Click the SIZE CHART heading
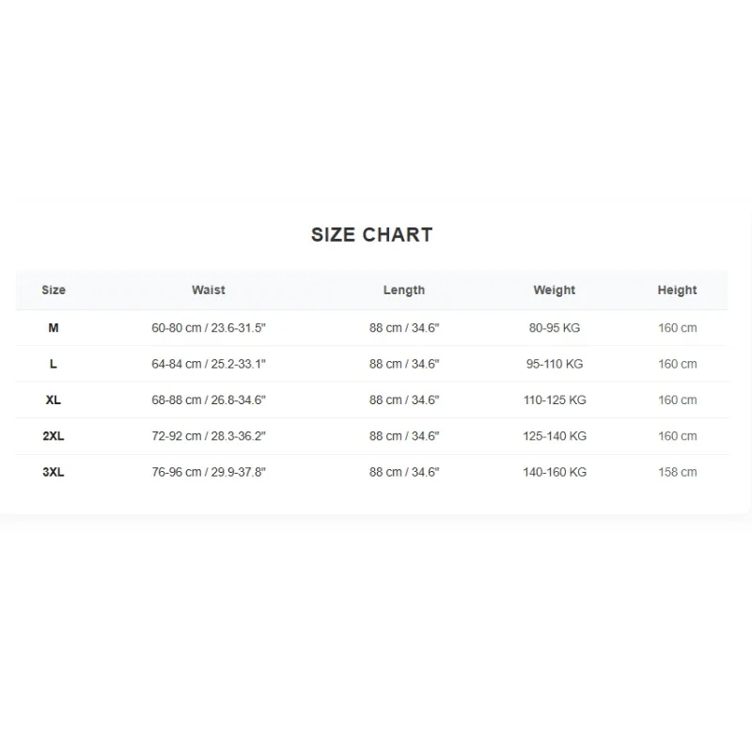The image size is (752, 752). click(x=371, y=235)
